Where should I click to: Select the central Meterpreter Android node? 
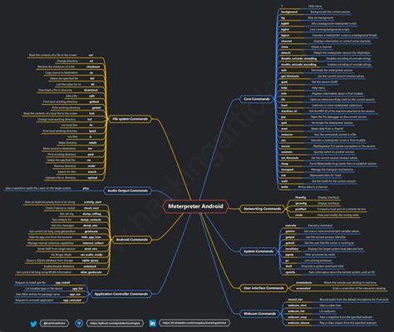pyautogui.click(x=195, y=206)
